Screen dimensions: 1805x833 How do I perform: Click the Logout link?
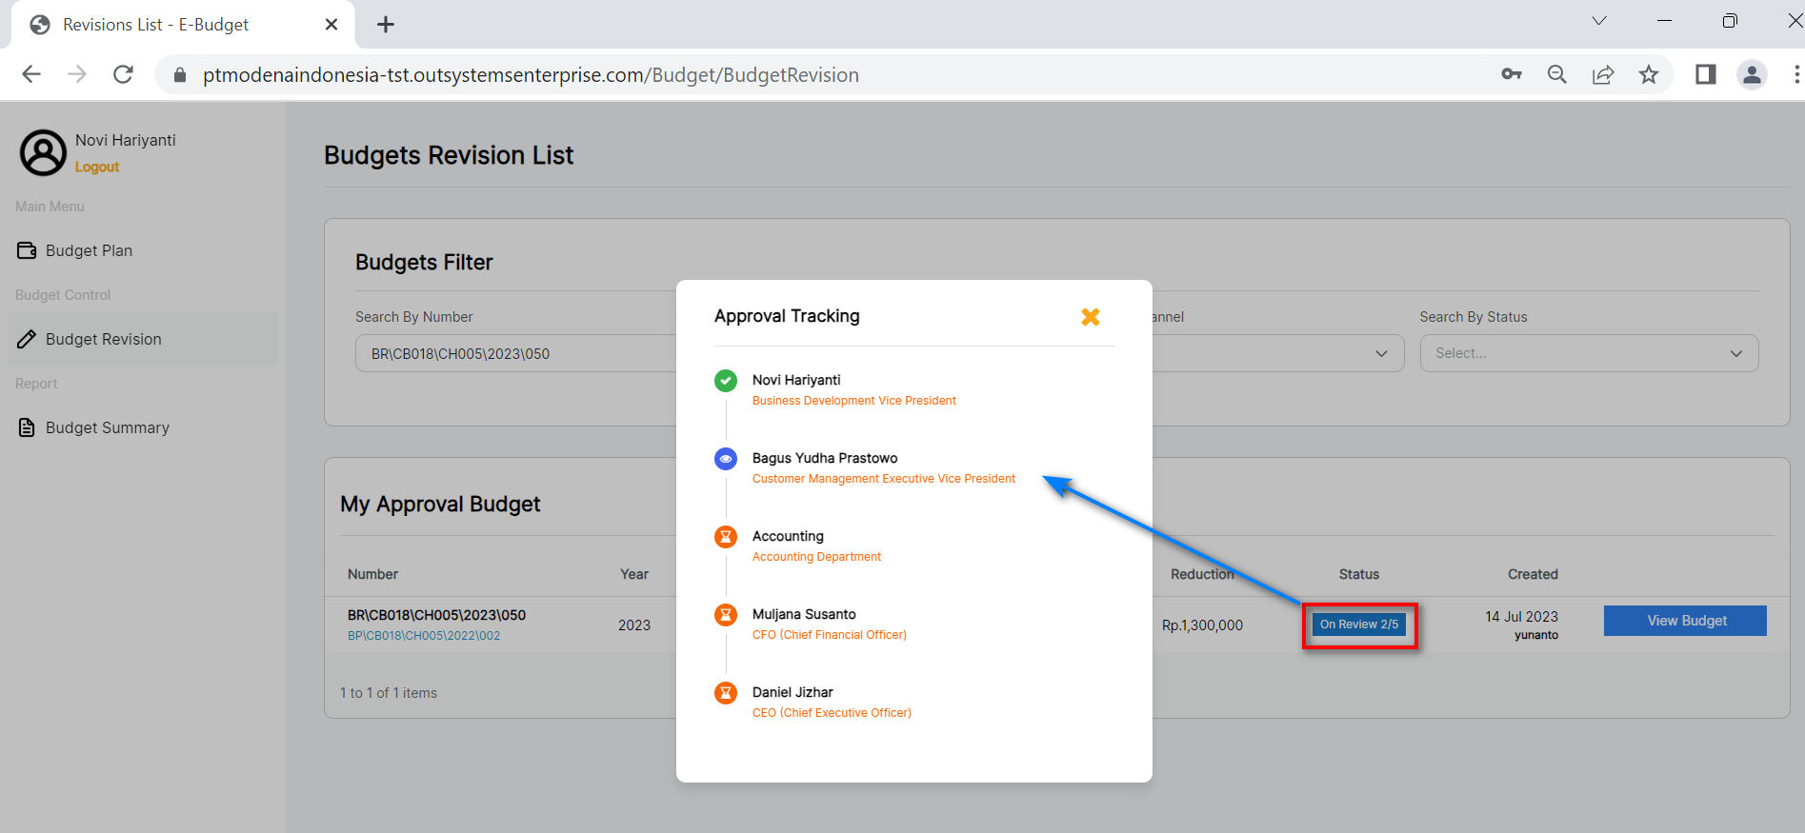coord(97,167)
